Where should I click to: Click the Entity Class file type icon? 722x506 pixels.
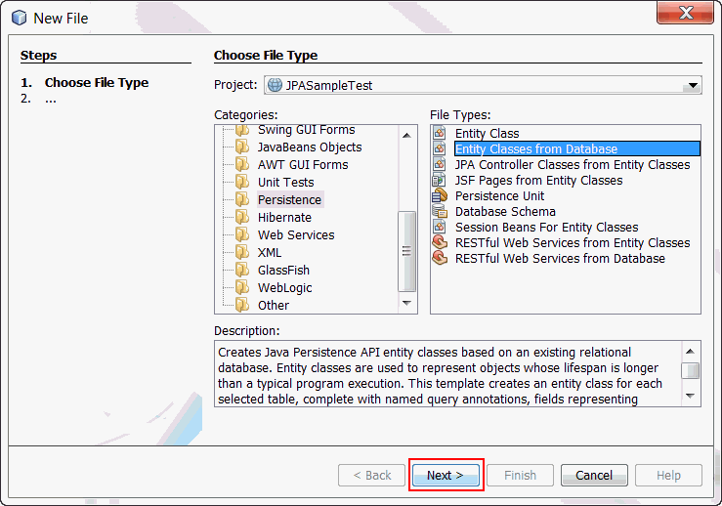[440, 133]
